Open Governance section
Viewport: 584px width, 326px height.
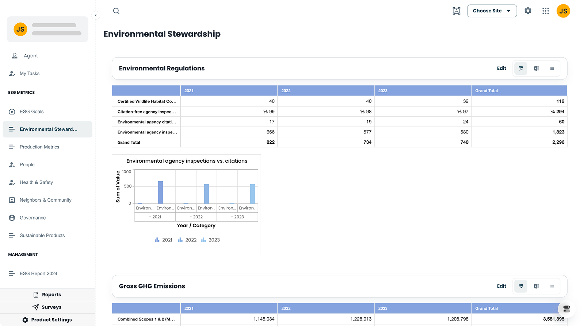(x=33, y=218)
